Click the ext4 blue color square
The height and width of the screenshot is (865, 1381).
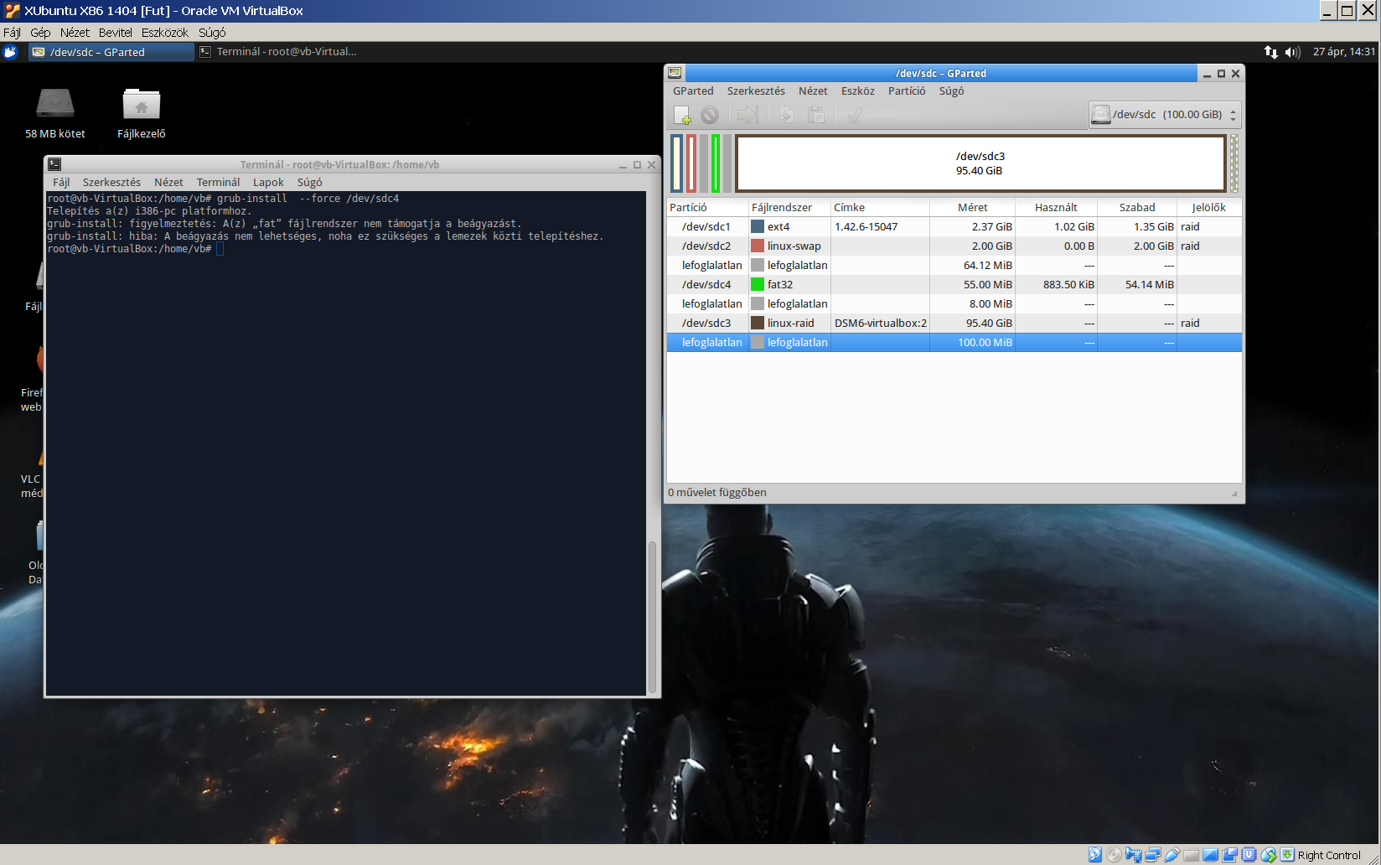758,226
